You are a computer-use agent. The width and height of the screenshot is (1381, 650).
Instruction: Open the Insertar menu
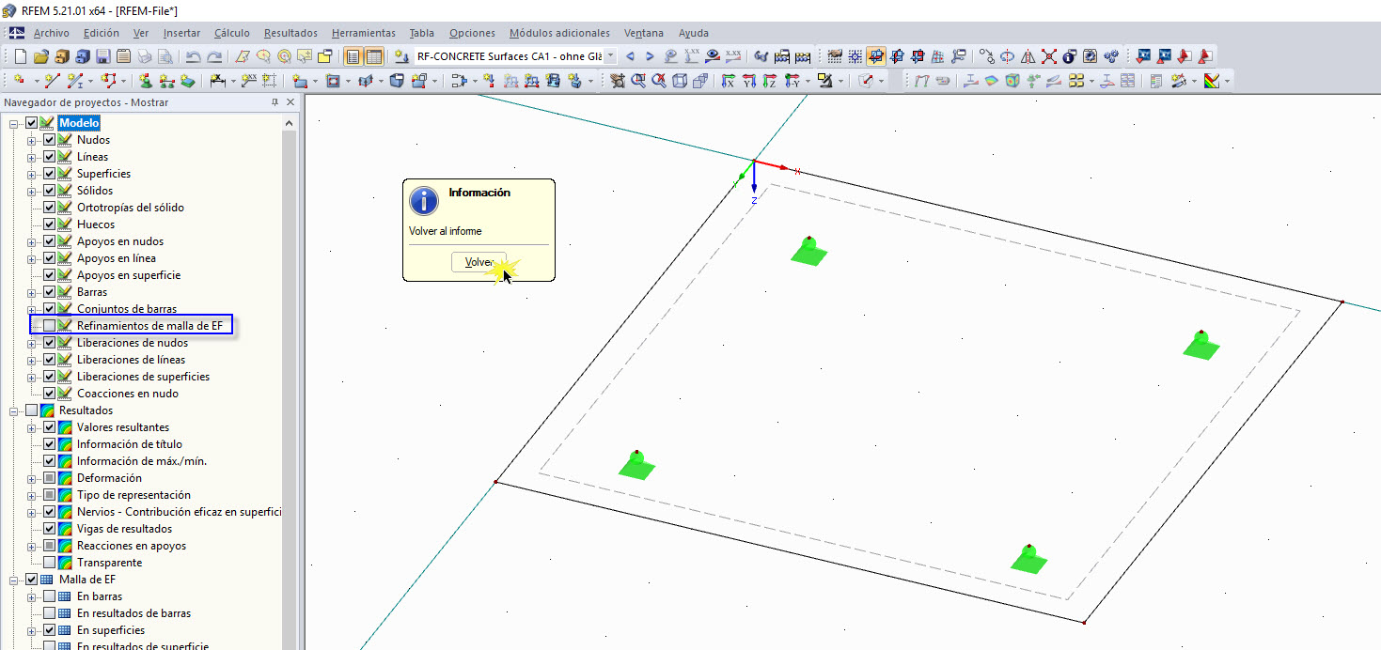coord(181,33)
